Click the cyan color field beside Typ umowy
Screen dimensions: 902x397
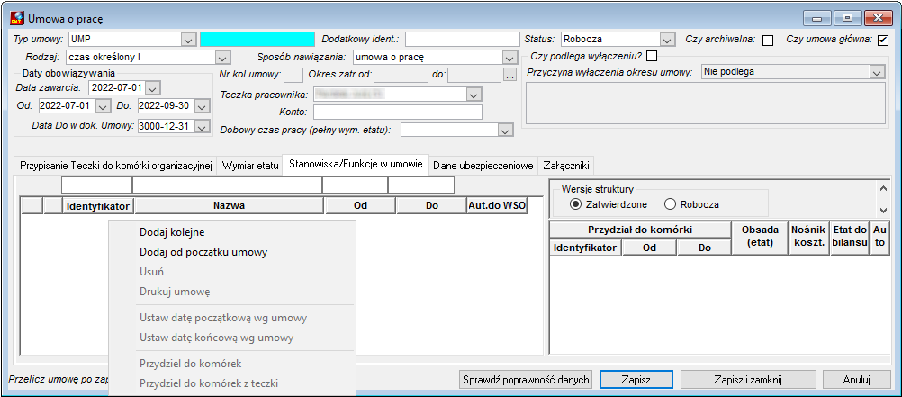[x=257, y=39]
